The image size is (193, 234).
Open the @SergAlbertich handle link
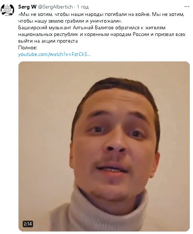coord(55,7)
